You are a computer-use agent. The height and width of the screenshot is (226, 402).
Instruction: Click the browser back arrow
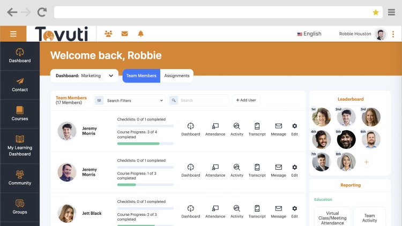pyautogui.click(x=12, y=12)
